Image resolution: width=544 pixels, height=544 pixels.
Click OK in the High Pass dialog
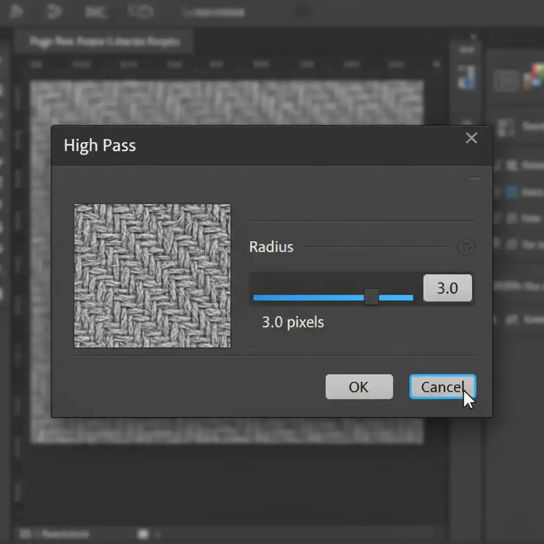(359, 387)
